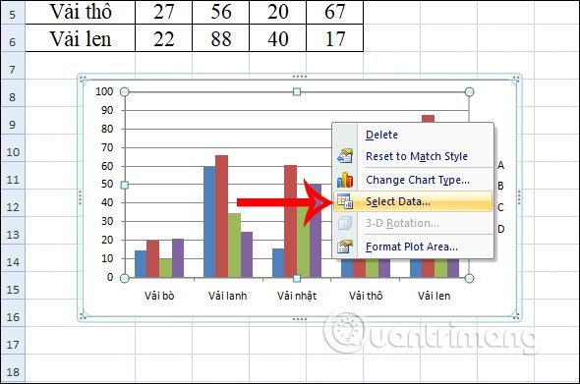
Task: Click chart frame right-edge dotted handle
Action: 519,197
